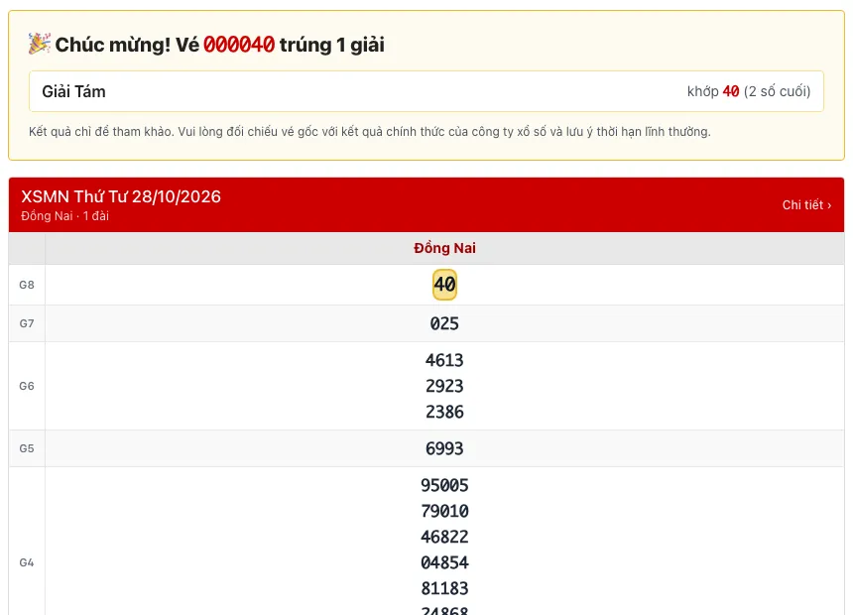
Task: Select the G4 result 04854
Action: [444, 562]
